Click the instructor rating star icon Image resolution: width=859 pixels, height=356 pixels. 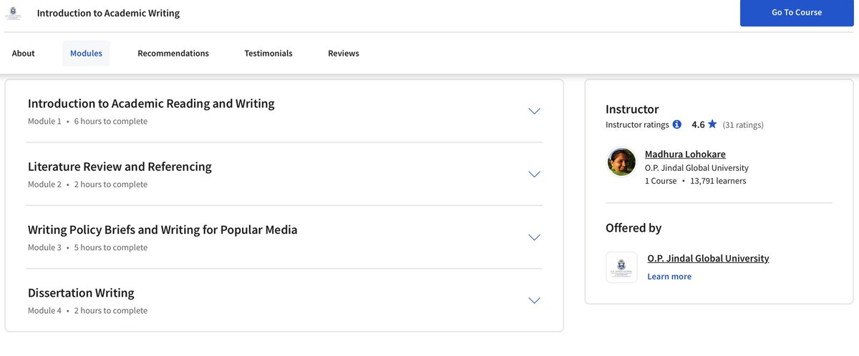pyautogui.click(x=712, y=124)
